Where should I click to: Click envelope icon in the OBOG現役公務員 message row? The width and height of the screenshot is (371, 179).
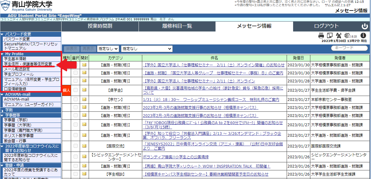[84, 125]
